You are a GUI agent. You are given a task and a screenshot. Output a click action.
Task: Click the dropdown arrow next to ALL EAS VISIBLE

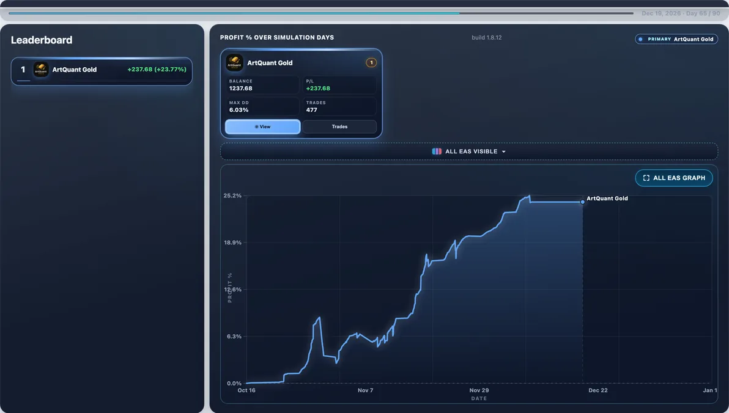(x=503, y=152)
